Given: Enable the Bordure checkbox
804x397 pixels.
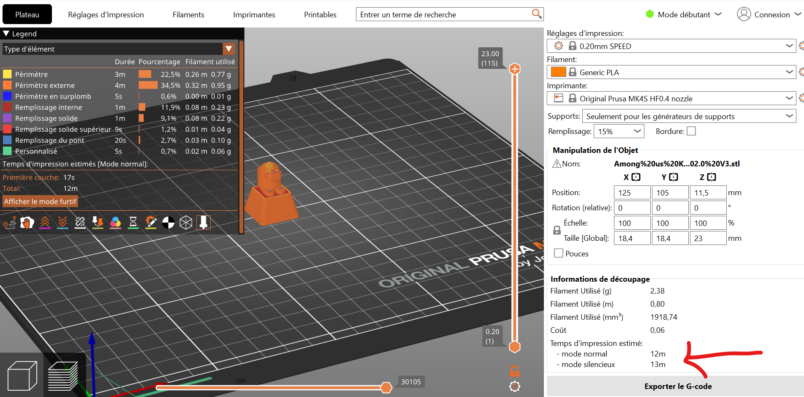Looking at the screenshot, I should (x=691, y=131).
